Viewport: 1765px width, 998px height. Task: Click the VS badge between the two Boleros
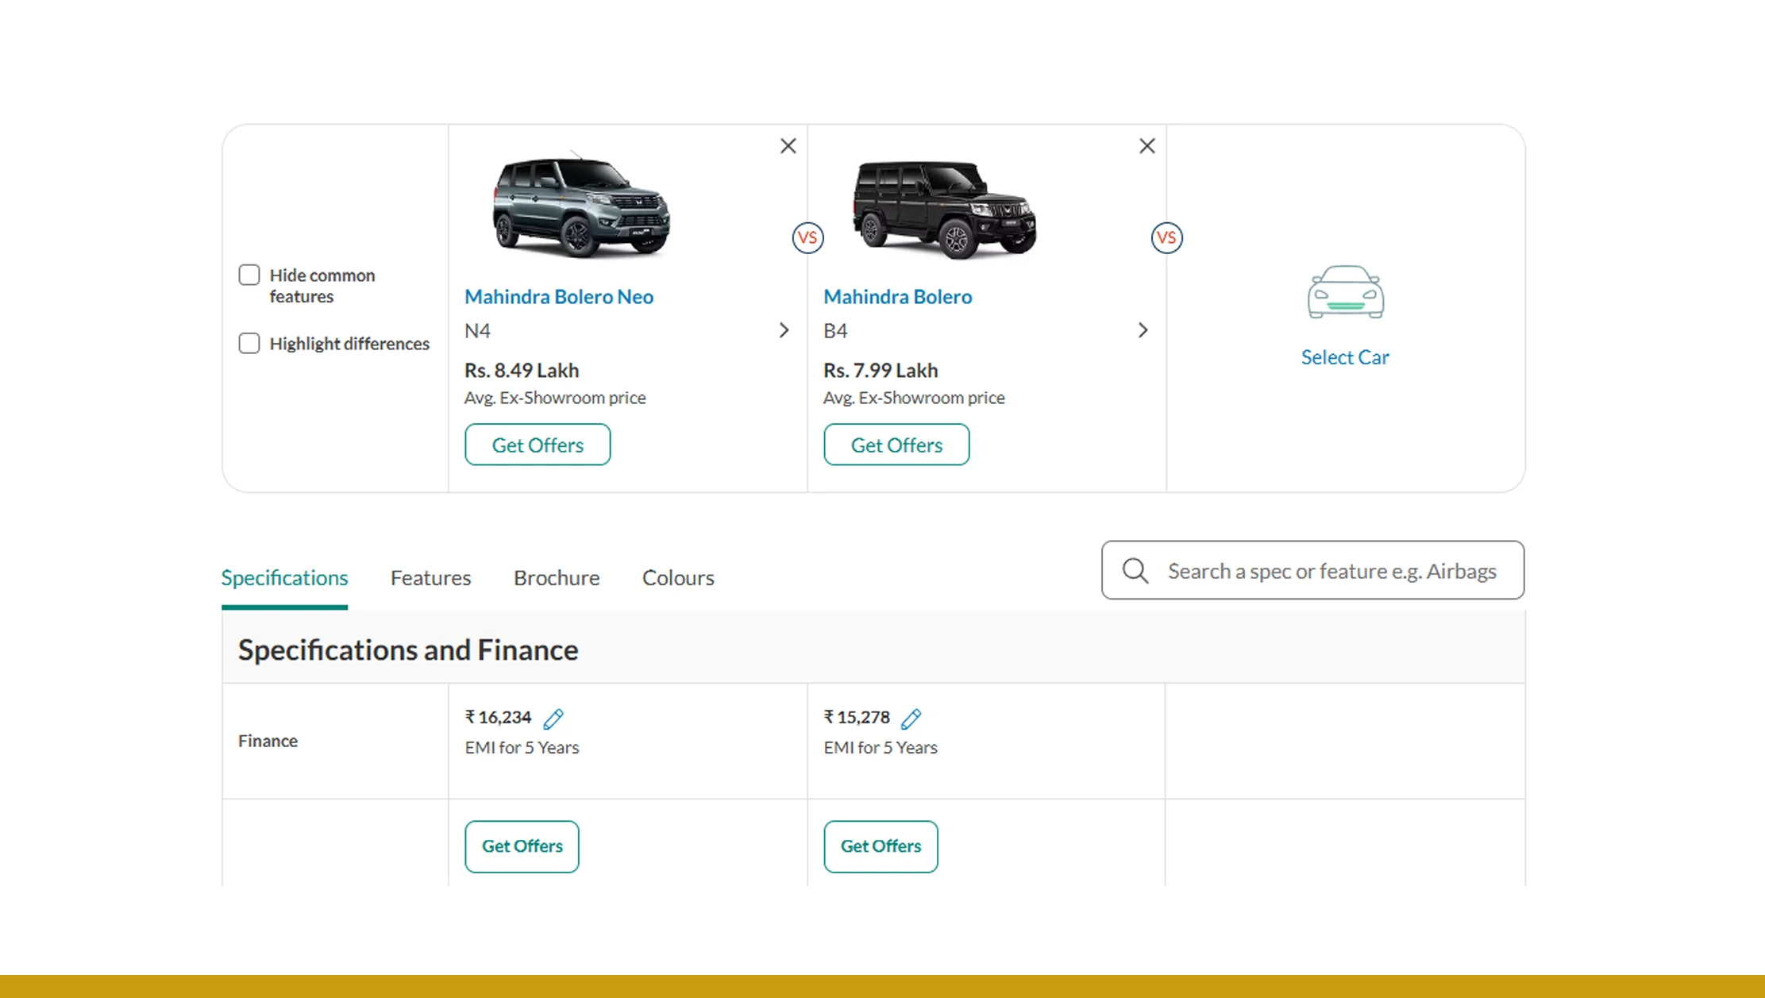807,237
